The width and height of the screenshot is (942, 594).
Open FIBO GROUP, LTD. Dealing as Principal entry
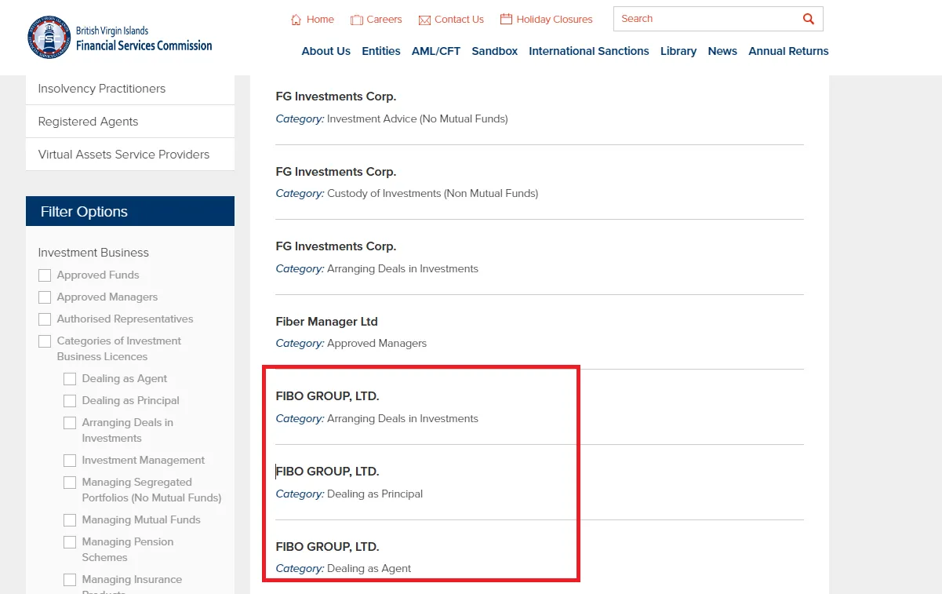[327, 472]
